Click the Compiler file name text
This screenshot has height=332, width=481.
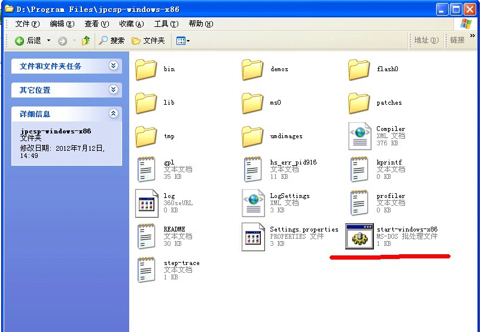click(x=391, y=129)
